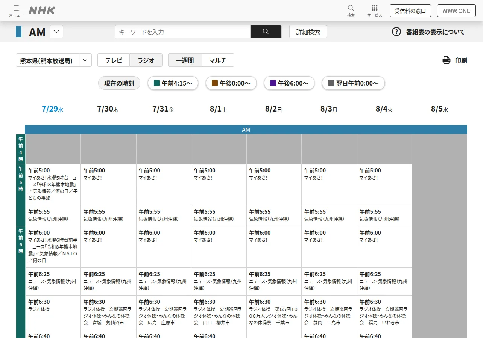Select the 8/1 土 date tab
This screenshot has height=338, width=483.
[x=219, y=109]
